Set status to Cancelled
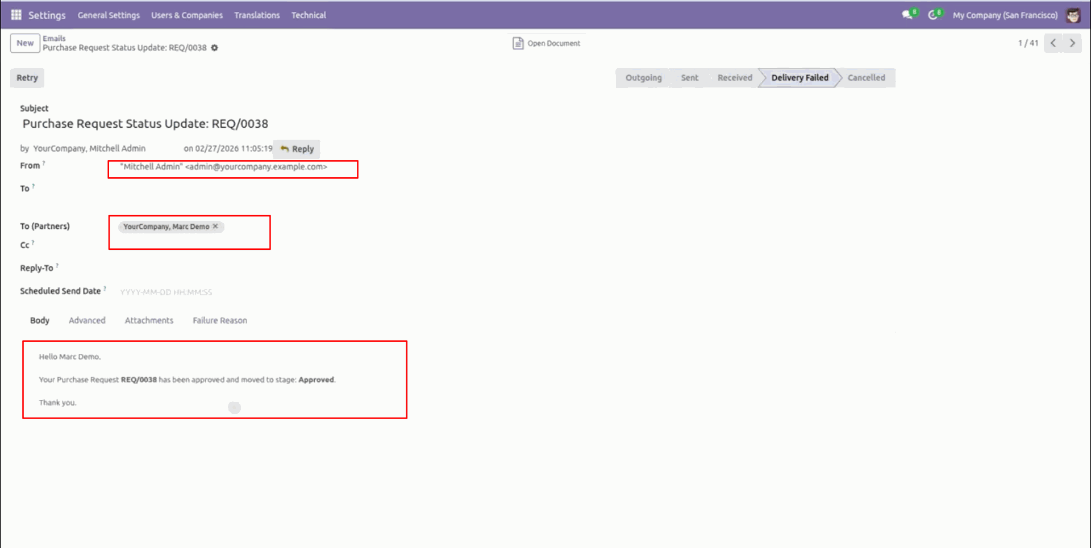1091x548 pixels. click(866, 78)
